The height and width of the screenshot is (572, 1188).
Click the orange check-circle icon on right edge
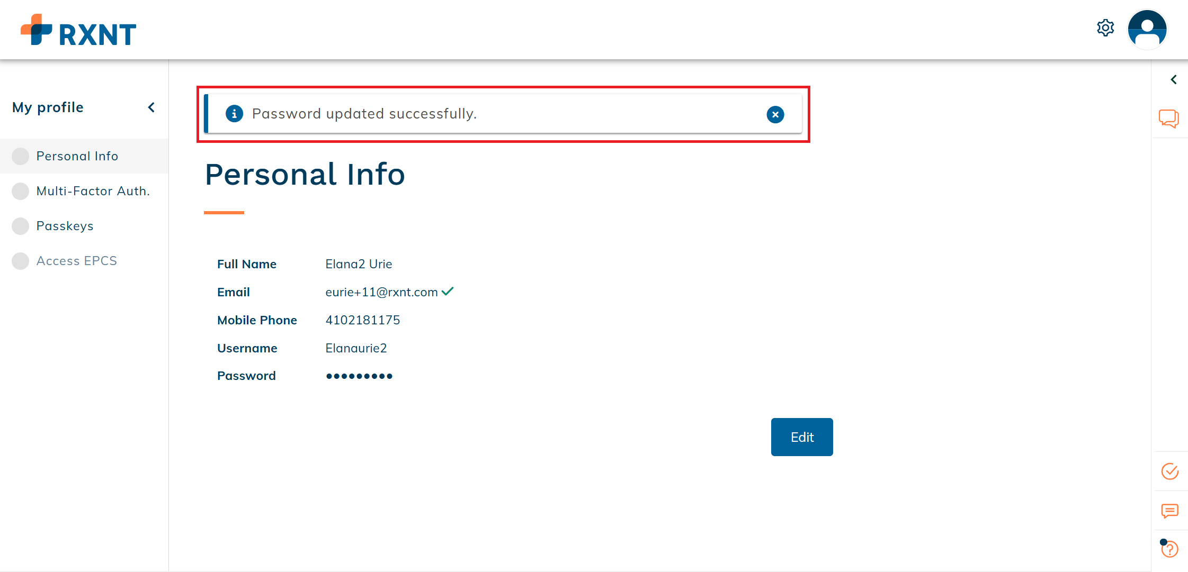1171,471
